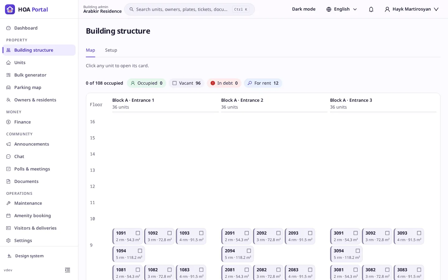Click the Units sidebar icon
This screenshot has height=280, width=448.
pyautogui.click(x=8, y=63)
